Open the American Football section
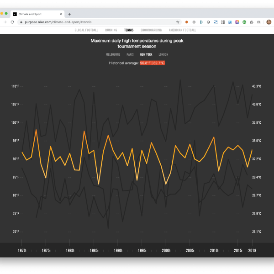The width and height of the screenshot is (274, 274). pyautogui.click(x=182, y=30)
